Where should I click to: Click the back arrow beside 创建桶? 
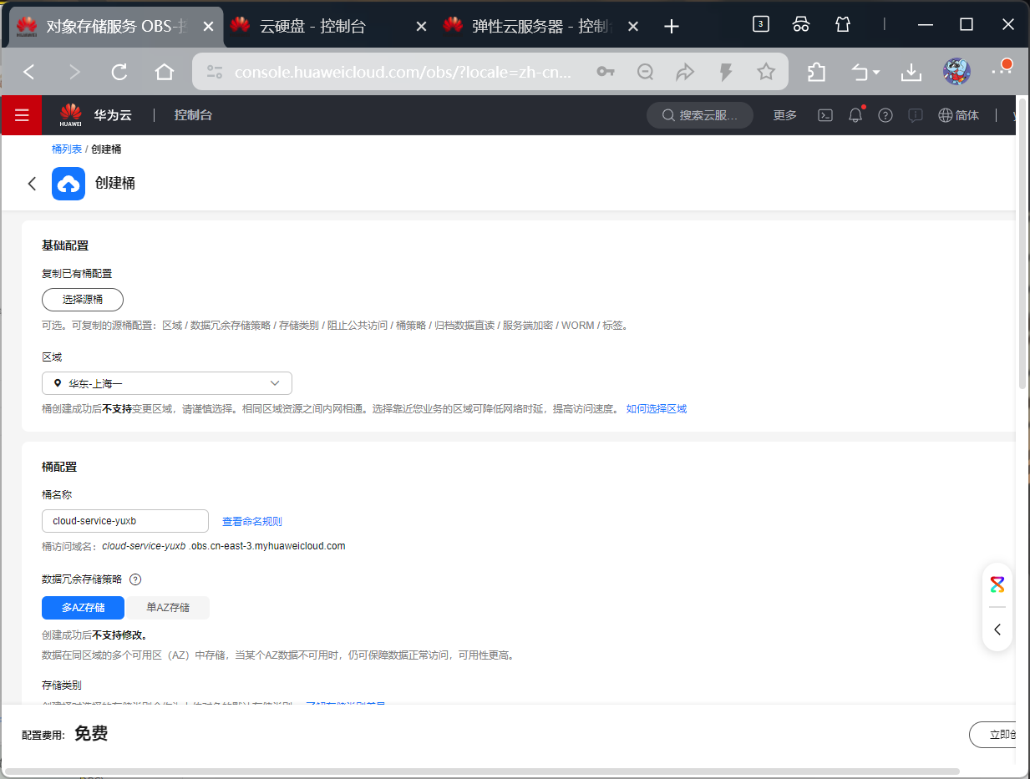tap(32, 184)
